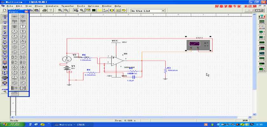Open the Place menu
The image size is (267, 127).
tap(39, 6)
